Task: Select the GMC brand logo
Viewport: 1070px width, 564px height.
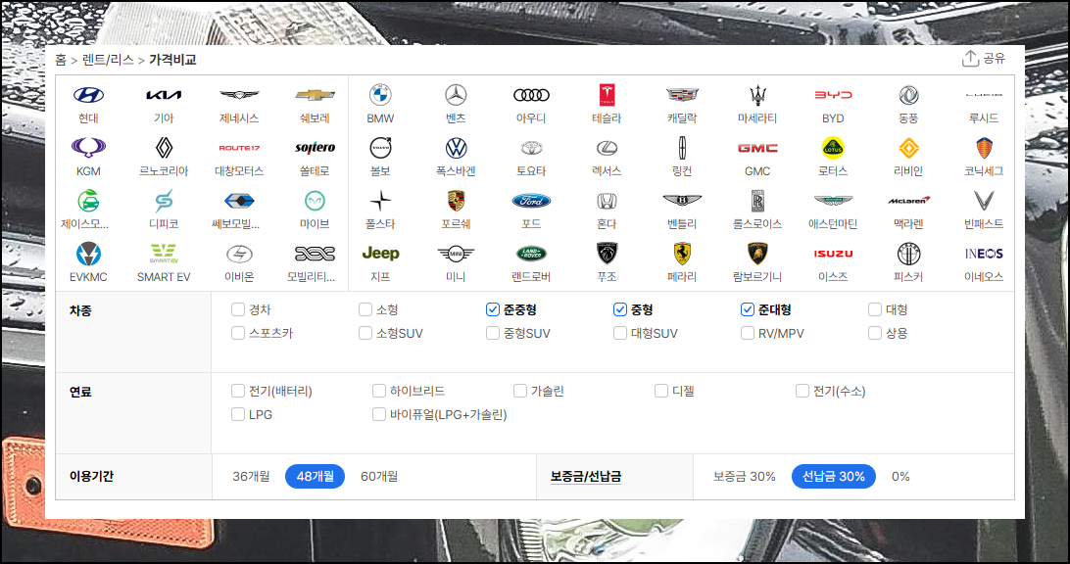Action: click(757, 148)
